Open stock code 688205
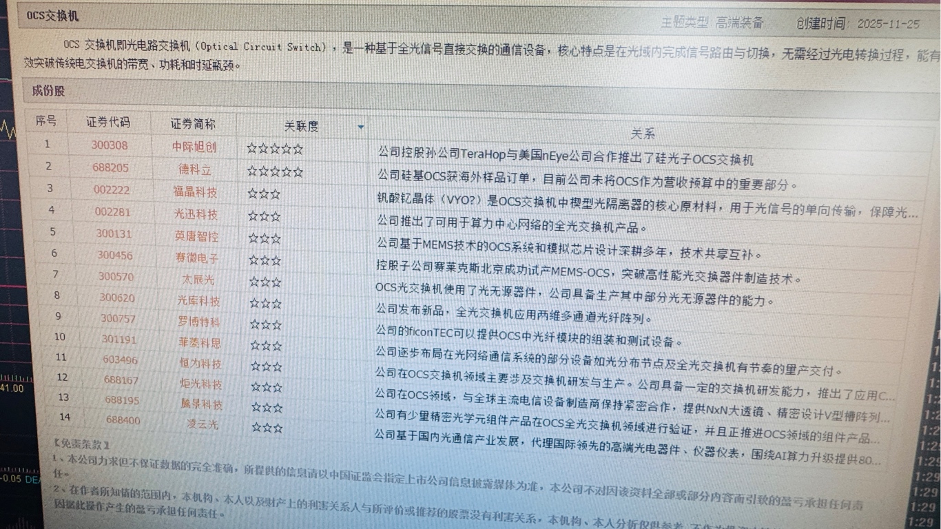Screen dimensions: 941x529 110,167
